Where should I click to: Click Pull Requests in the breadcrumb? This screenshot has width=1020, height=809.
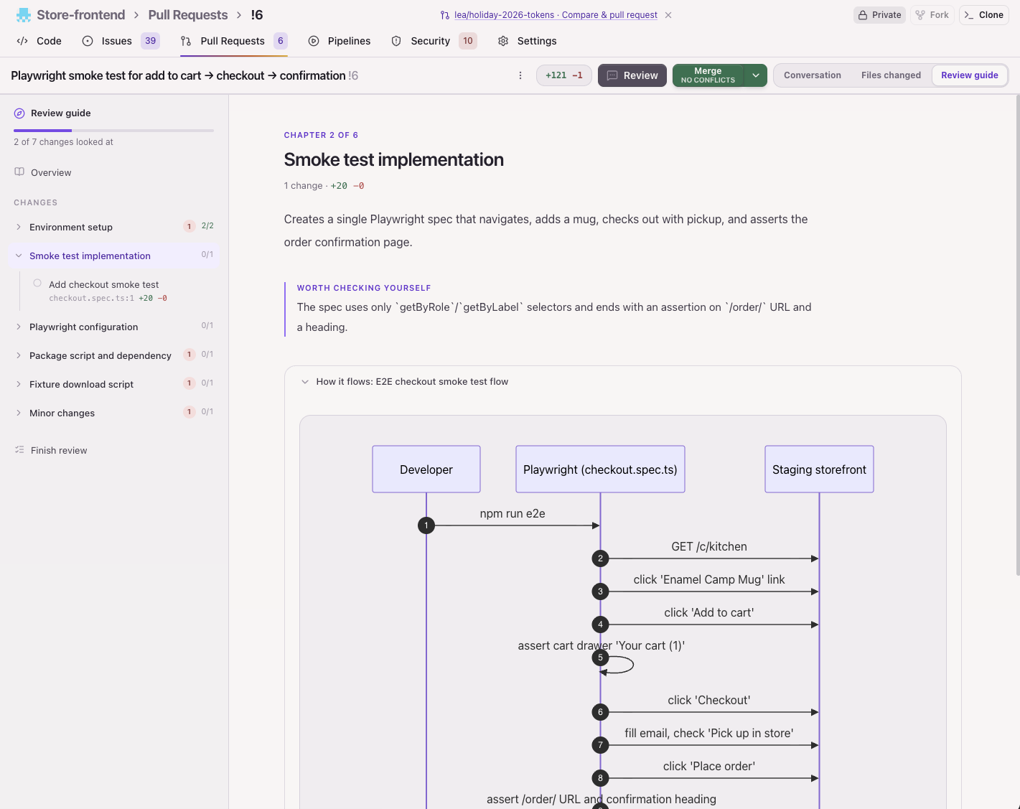click(x=188, y=15)
